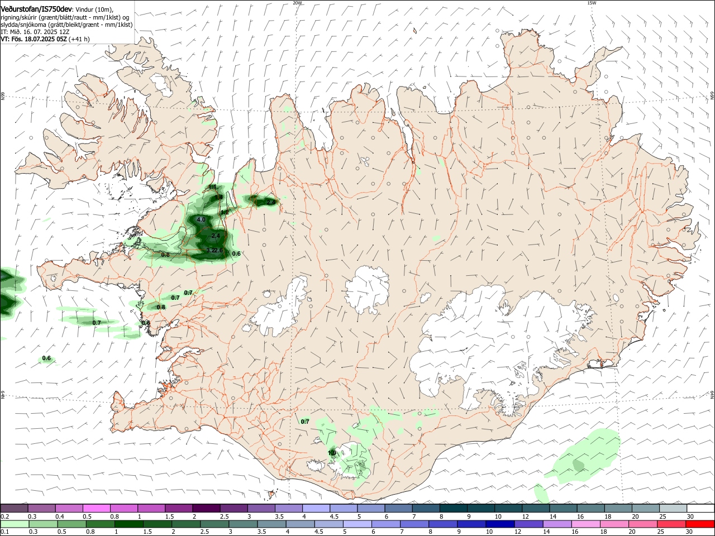Pick the bright red swatch labeled 30

pyautogui.click(x=700, y=524)
